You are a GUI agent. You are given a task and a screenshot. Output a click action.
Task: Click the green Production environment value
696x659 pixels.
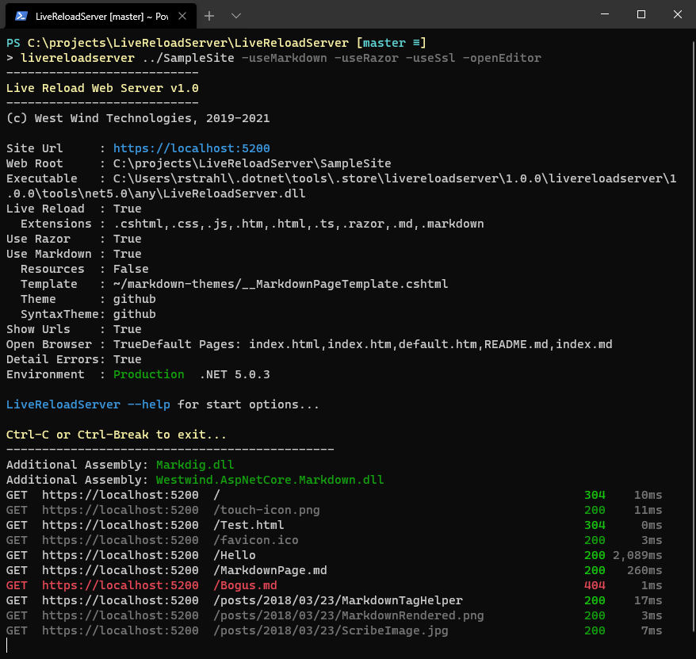(149, 374)
